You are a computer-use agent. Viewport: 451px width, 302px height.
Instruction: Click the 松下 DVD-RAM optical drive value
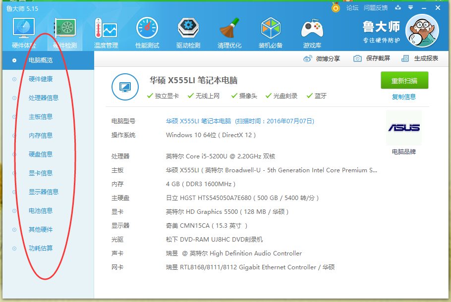(x=214, y=239)
